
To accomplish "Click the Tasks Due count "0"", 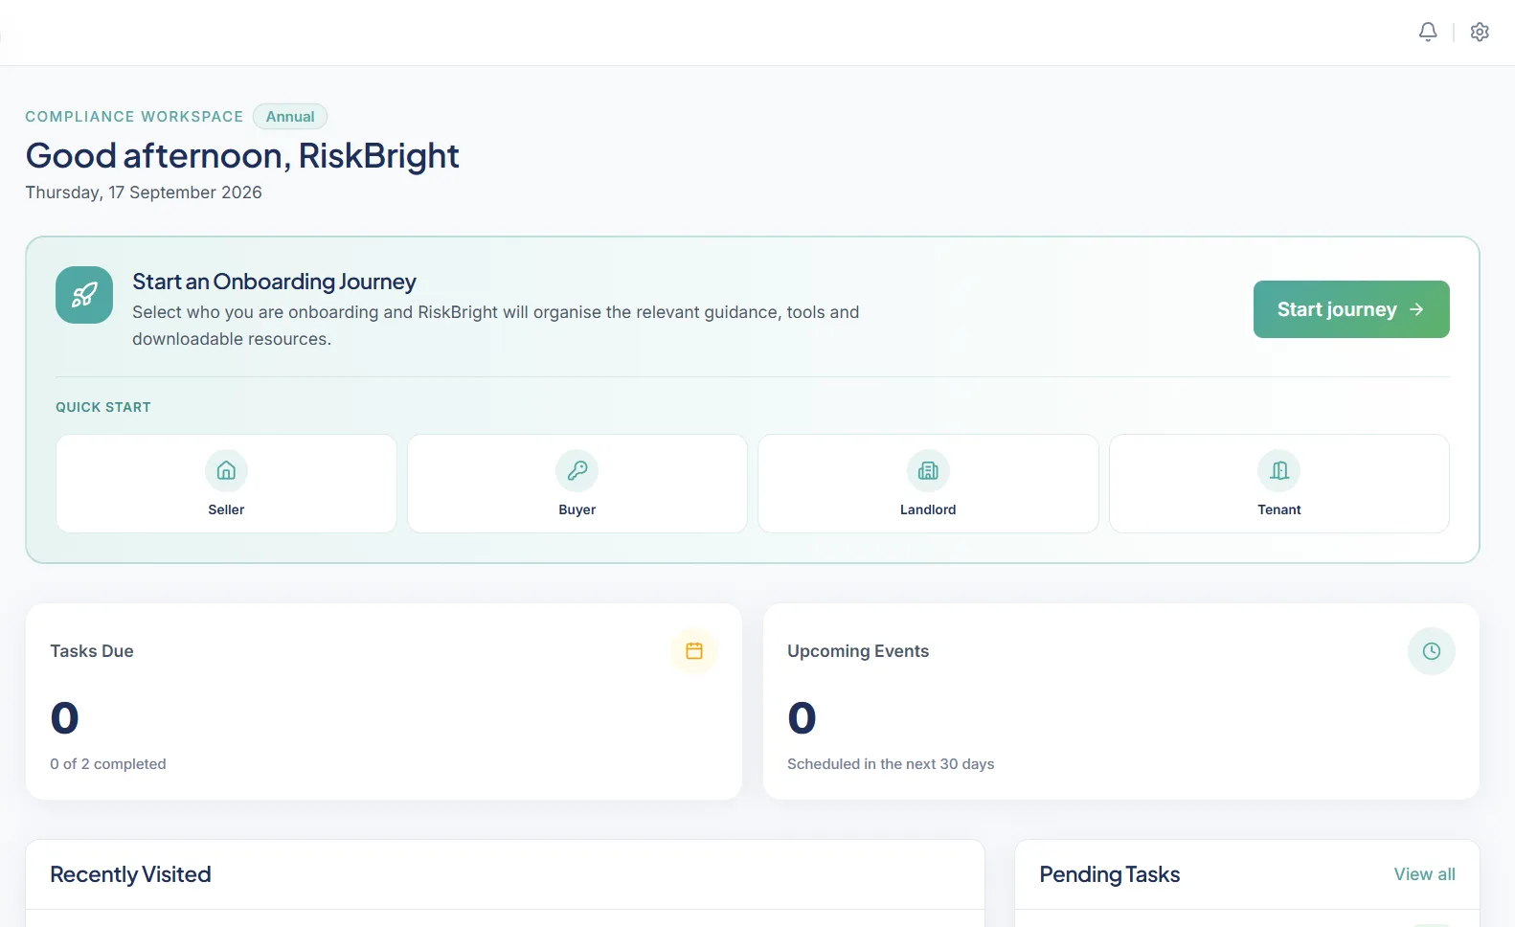I will [x=64, y=718].
